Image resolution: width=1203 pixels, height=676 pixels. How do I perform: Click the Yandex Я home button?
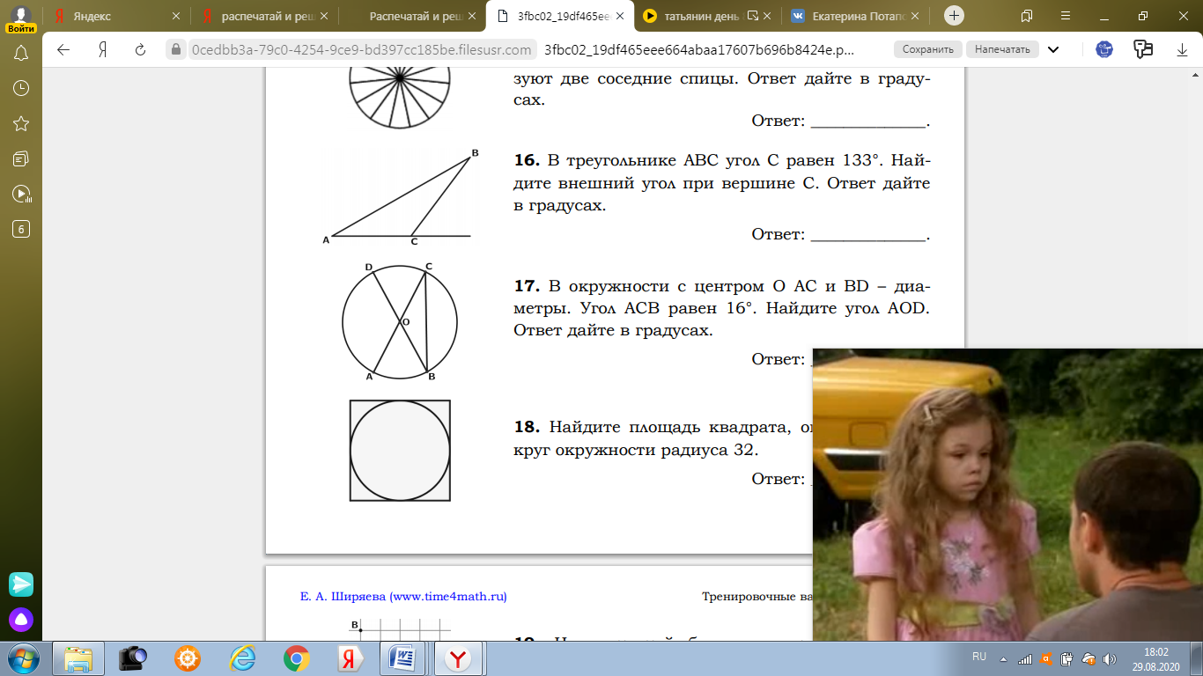click(x=103, y=49)
